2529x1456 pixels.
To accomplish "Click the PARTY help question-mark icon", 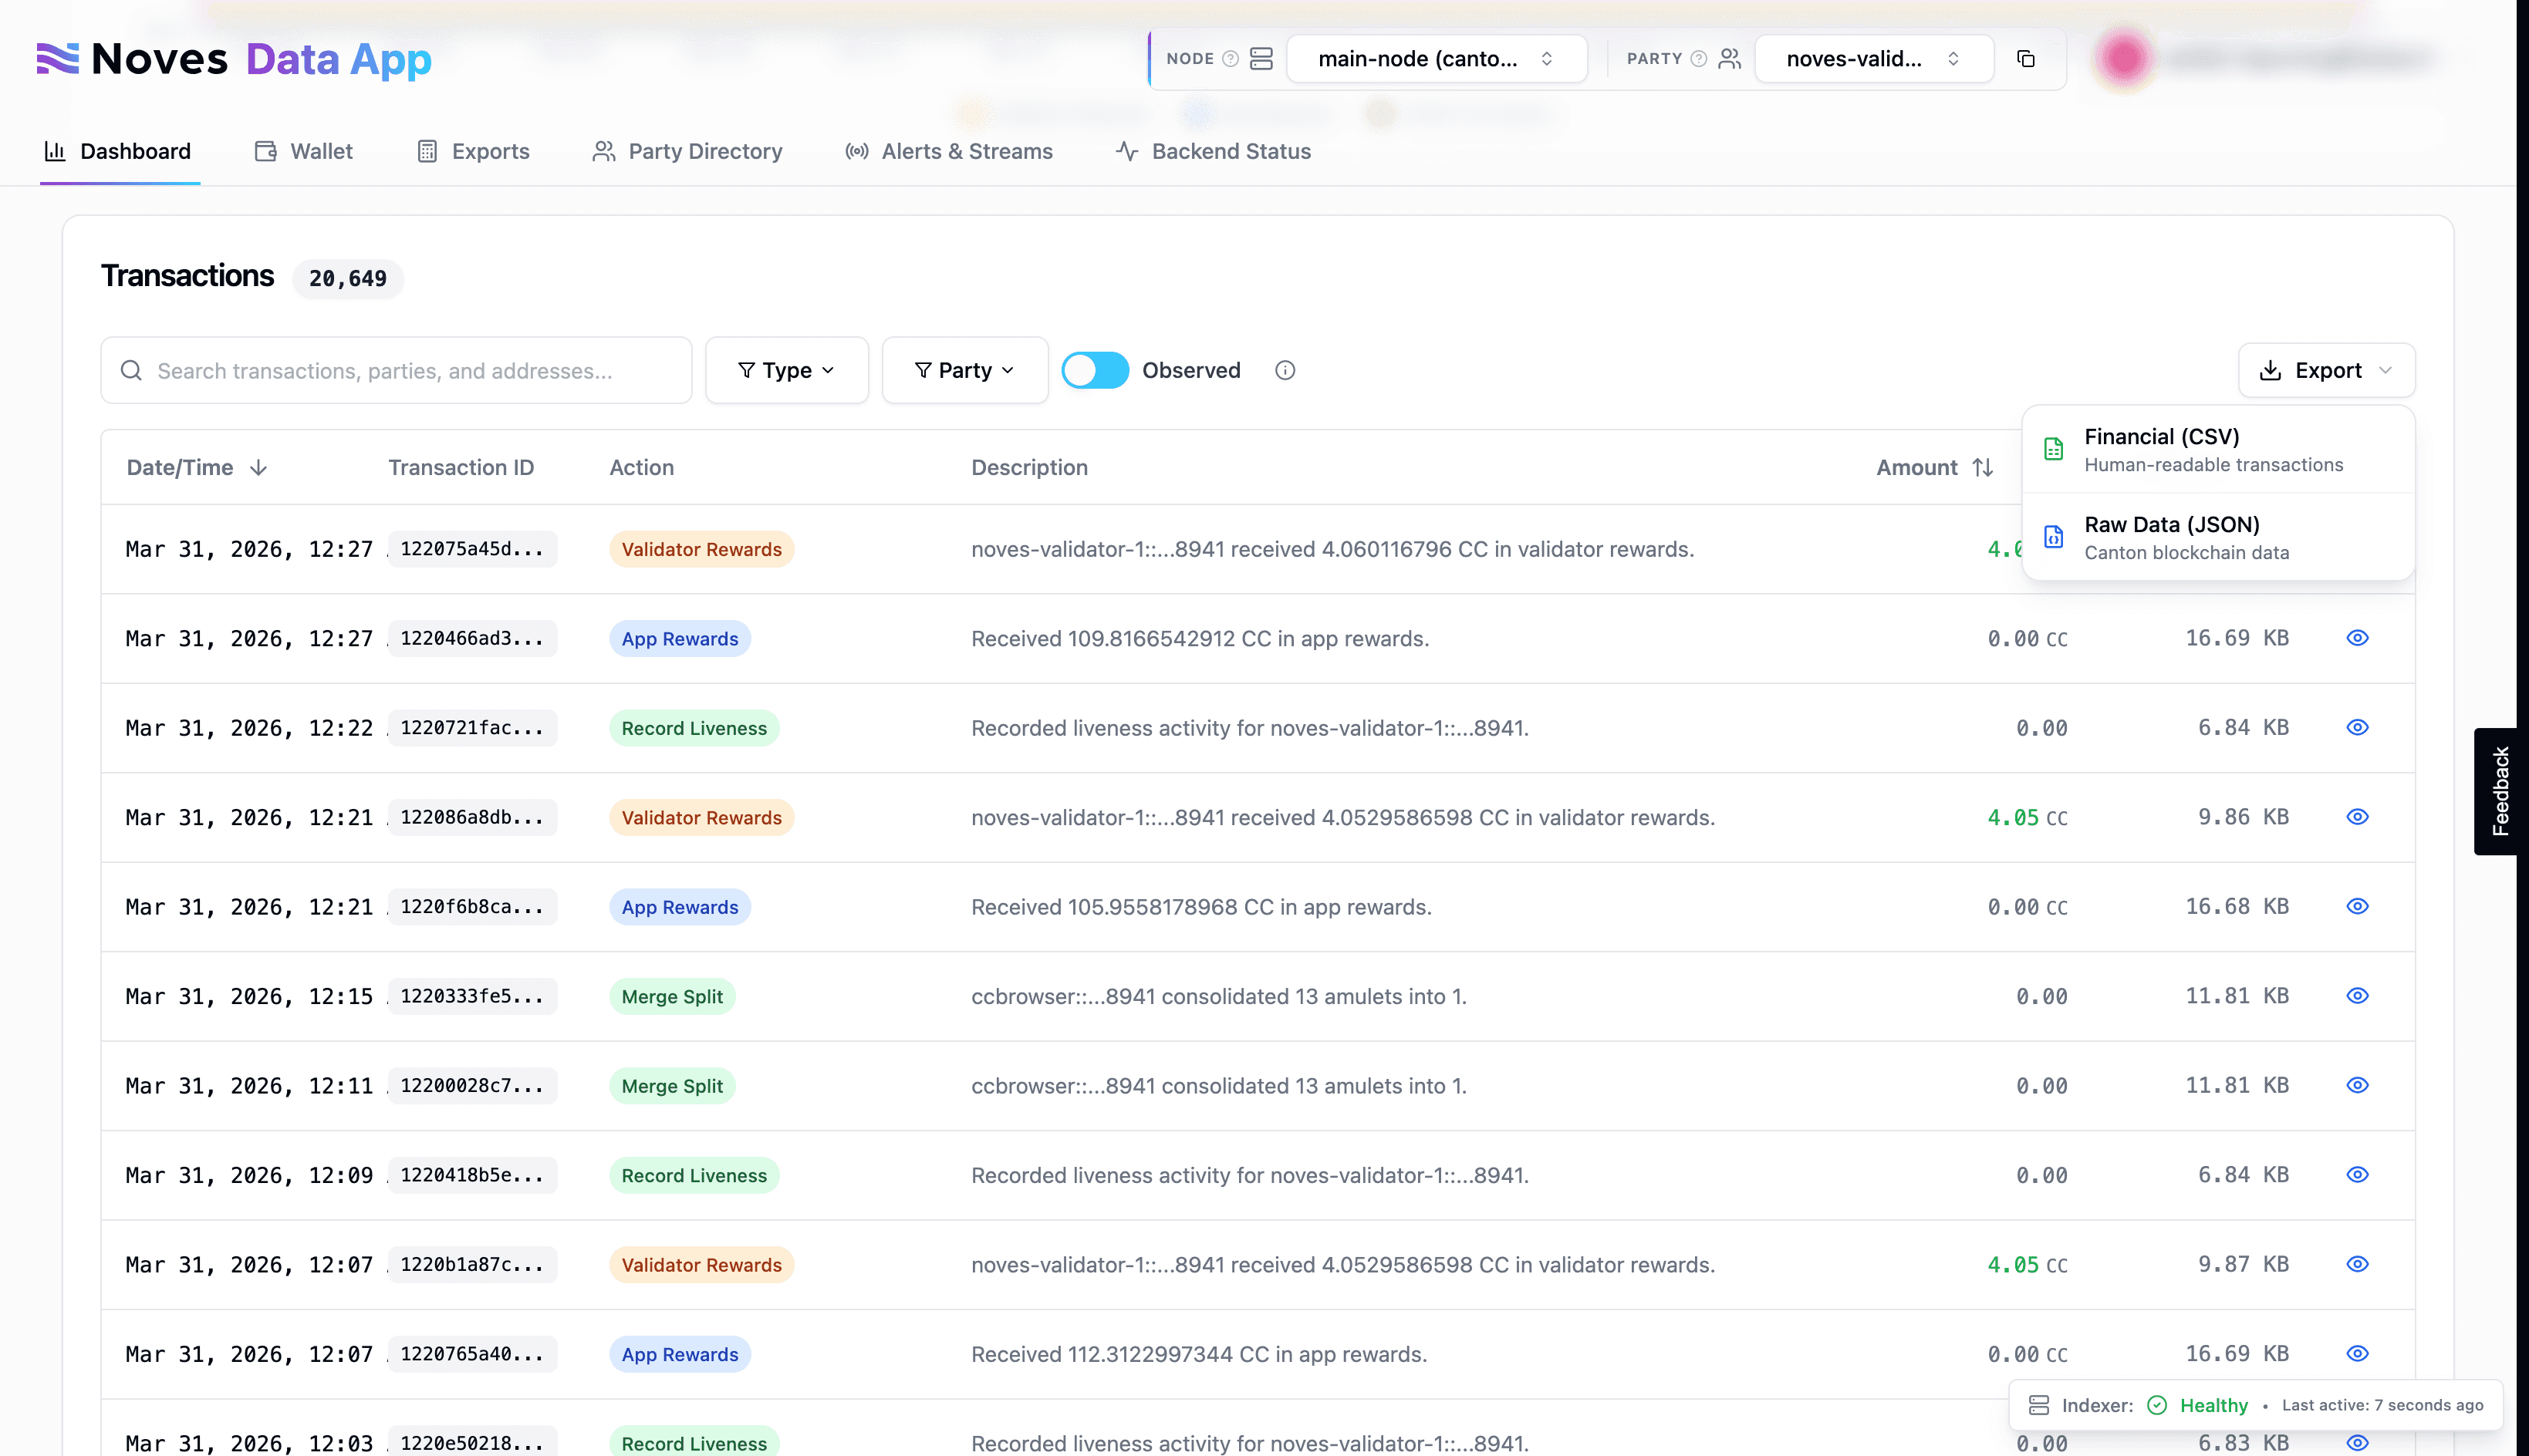I will tap(1697, 59).
